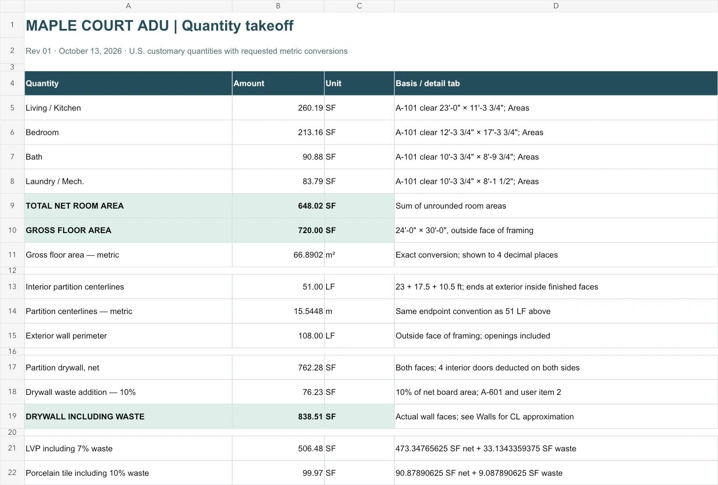Click the 'A-101 clear 10'-3 3/4" × 8'-9 3/4"; Areas' cell

coord(556,157)
